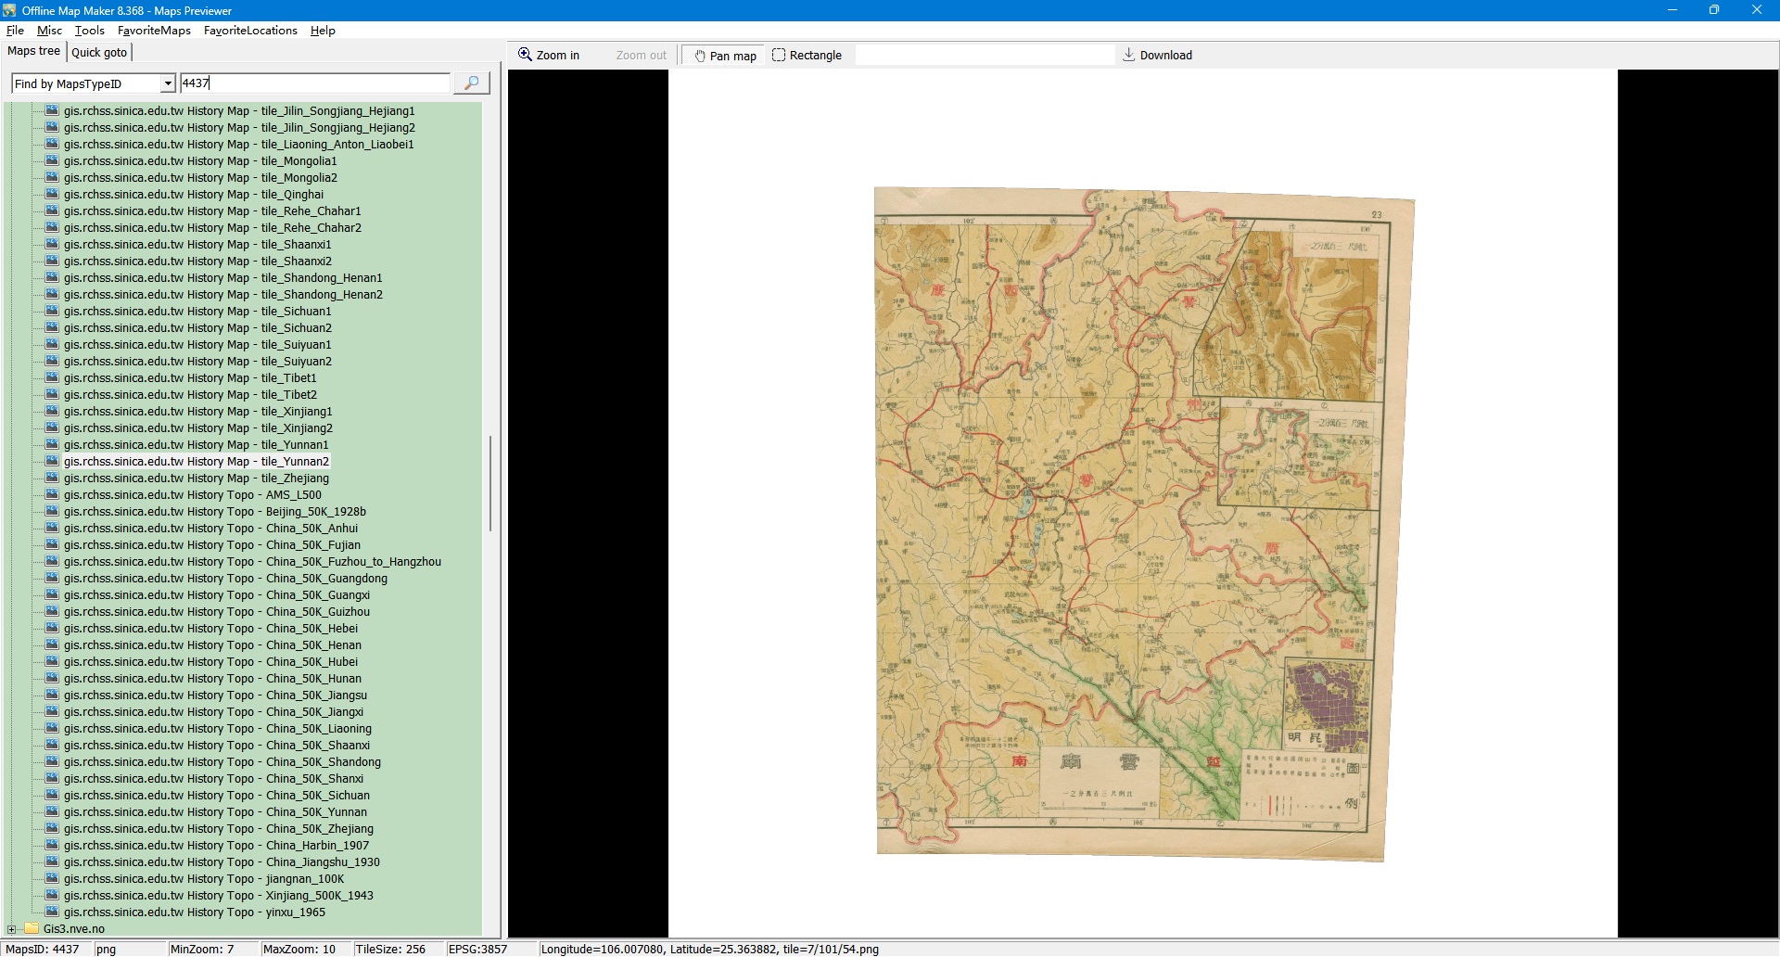This screenshot has width=1780, height=957.
Task: Switch to the Quick goto tab
Action: click(x=99, y=53)
